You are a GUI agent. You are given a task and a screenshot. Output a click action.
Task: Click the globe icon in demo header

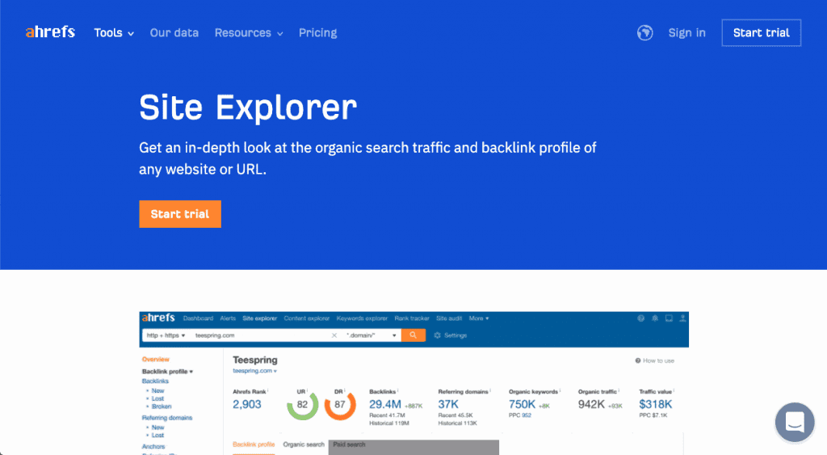click(640, 318)
